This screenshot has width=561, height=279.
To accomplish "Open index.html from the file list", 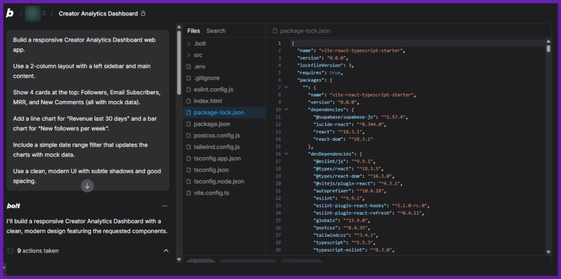I will point(208,101).
